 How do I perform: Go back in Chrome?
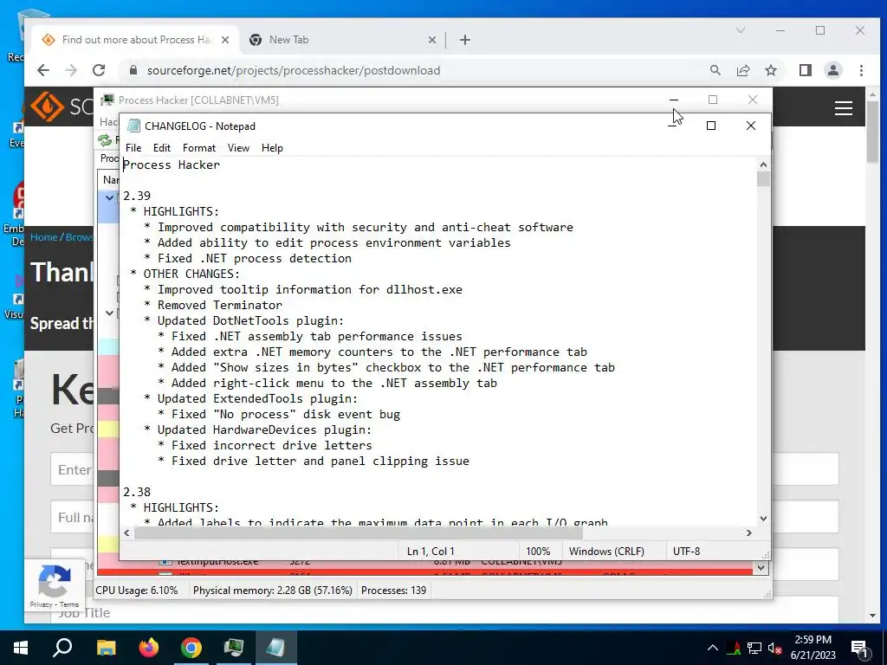(x=43, y=70)
